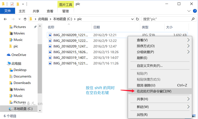Viewport: 198px width, 119px height.
Task: Open Desktop under 此电脑
Action: coord(18,70)
